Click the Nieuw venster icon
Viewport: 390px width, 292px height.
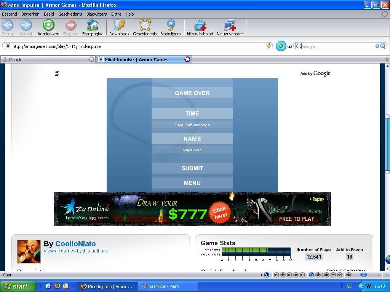(x=230, y=25)
